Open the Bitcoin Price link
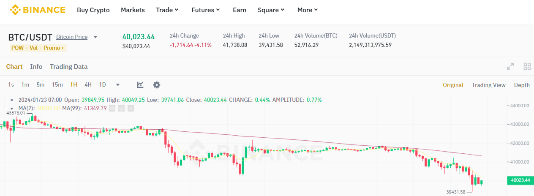The image size is (534, 196). 72,37
